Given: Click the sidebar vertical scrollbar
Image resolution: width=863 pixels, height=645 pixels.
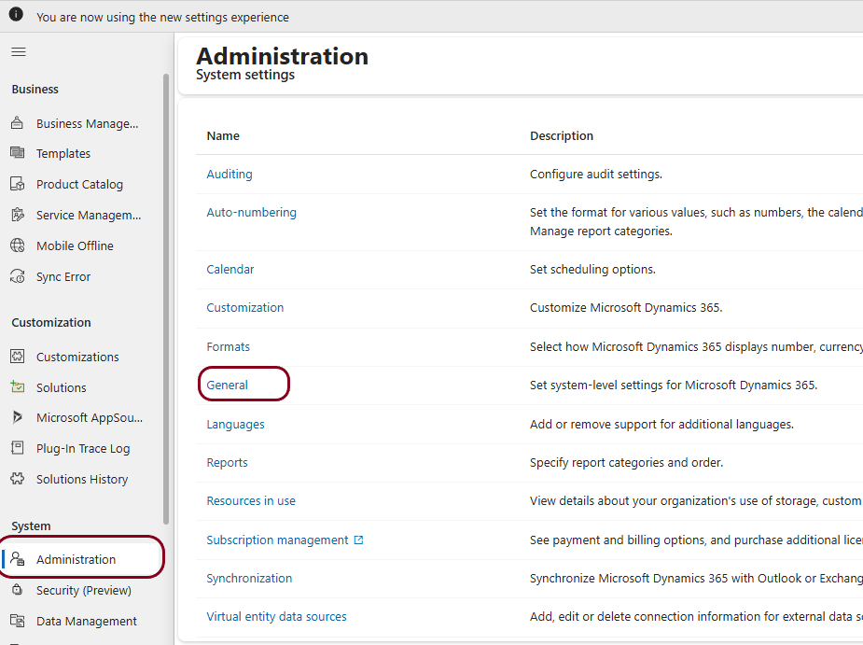Looking at the screenshot, I should click(x=166, y=299).
